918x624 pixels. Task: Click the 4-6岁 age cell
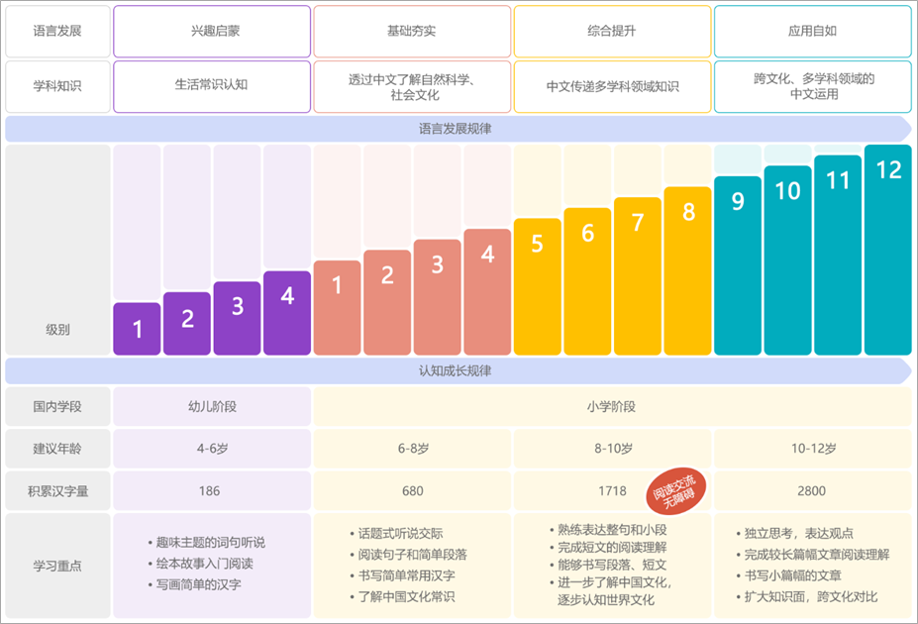(212, 449)
